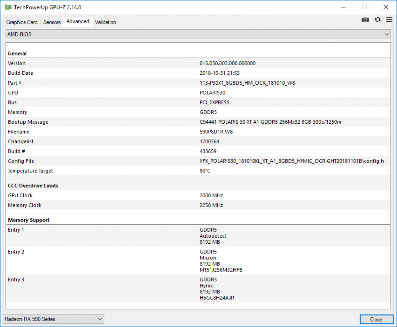Click the General section heading
397x327 pixels.
click(17, 54)
